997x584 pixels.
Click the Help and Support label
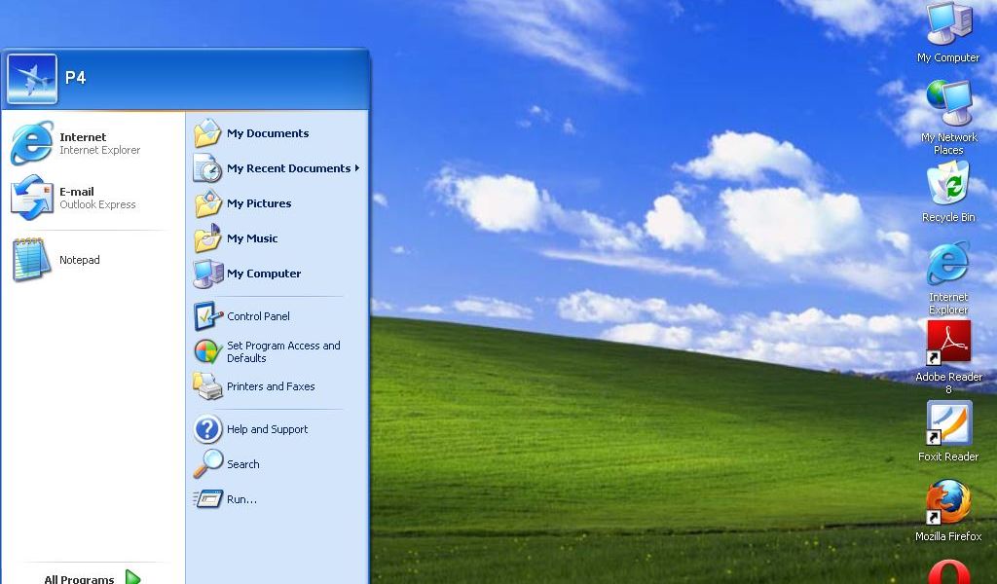click(267, 429)
